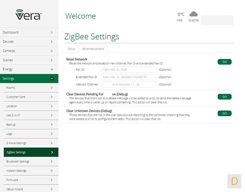Viewport: 245px width, 192px height.
Task: Collapse Settings section with minus icon
Action: [x=52, y=78]
